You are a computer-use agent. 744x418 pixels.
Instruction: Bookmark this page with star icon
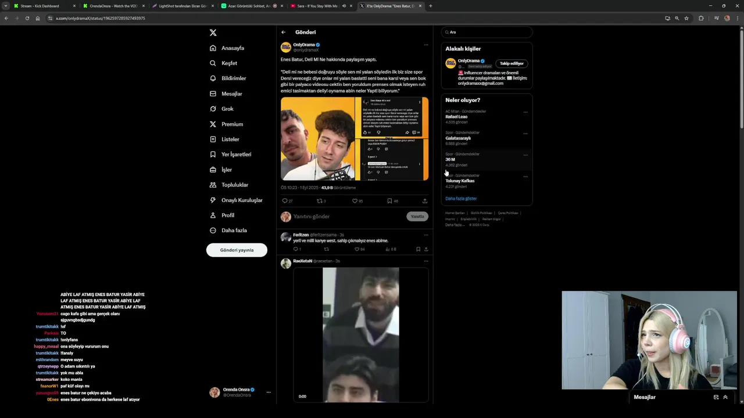click(x=686, y=18)
